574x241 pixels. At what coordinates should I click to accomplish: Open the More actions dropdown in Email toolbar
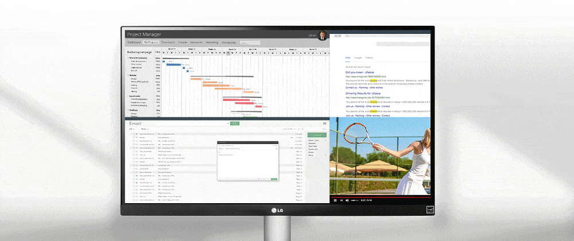(145, 129)
